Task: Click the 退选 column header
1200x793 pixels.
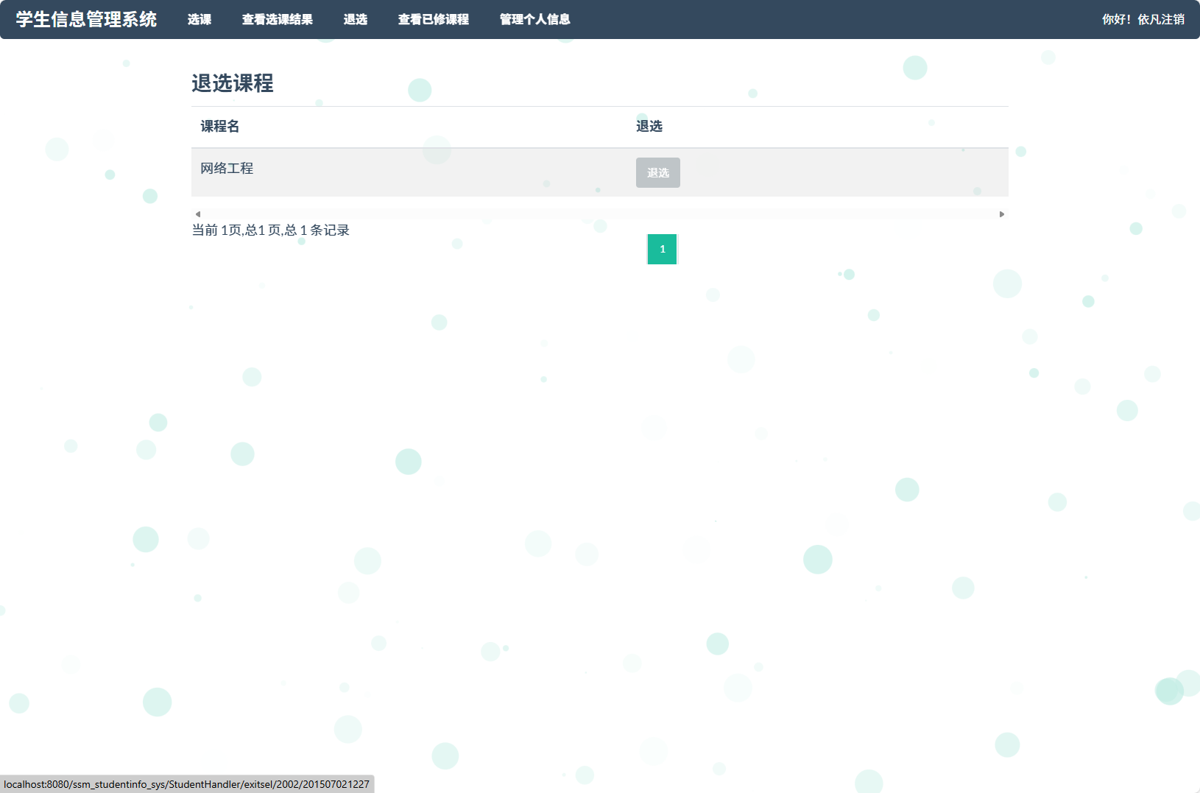Action: point(650,127)
